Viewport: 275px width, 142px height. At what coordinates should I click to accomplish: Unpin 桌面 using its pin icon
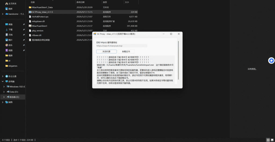24,24
